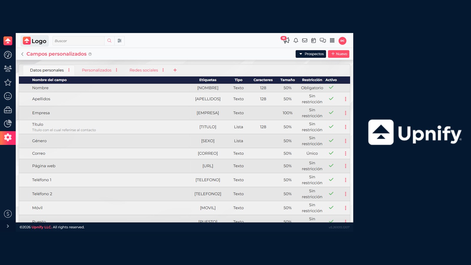471x265 pixels.
Task: Open options menu for Empresa row
Action: pos(346,113)
